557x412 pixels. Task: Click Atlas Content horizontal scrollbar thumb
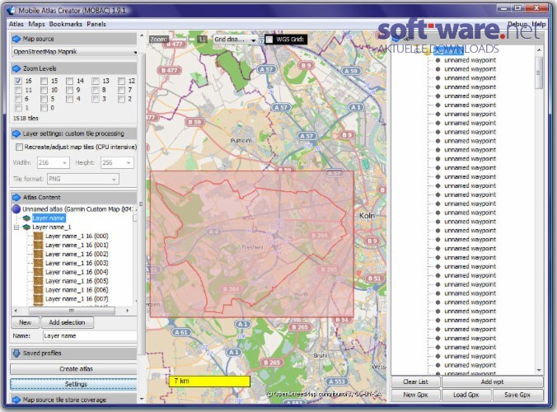pyautogui.click(x=72, y=311)
